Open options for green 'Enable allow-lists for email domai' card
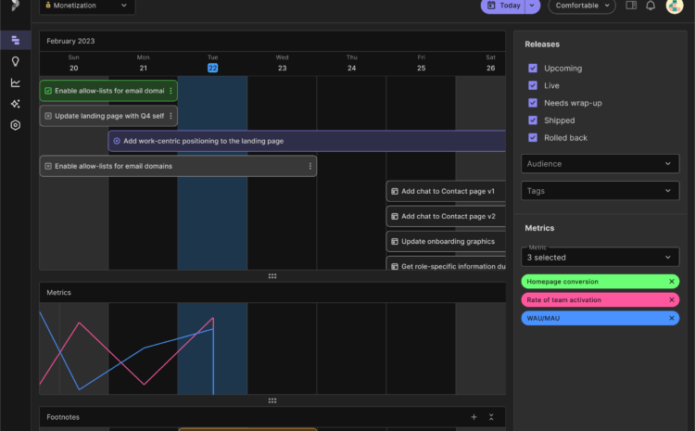This screenshot has height=431, width=695. point(171,91)
